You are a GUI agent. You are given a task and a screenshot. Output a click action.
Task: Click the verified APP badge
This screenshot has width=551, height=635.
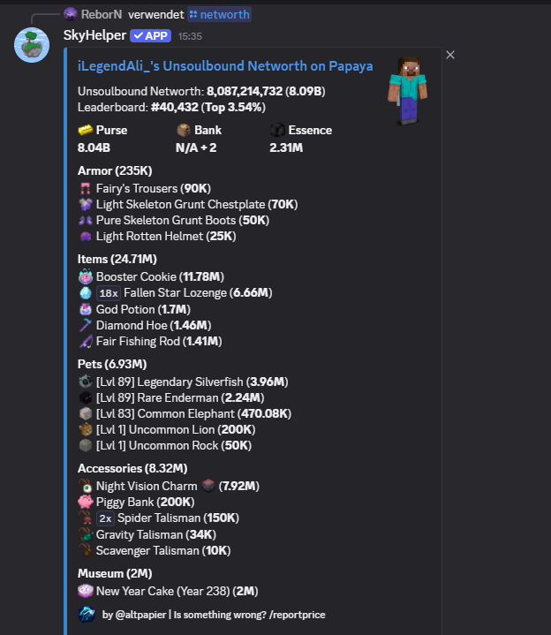pos(151,35)
